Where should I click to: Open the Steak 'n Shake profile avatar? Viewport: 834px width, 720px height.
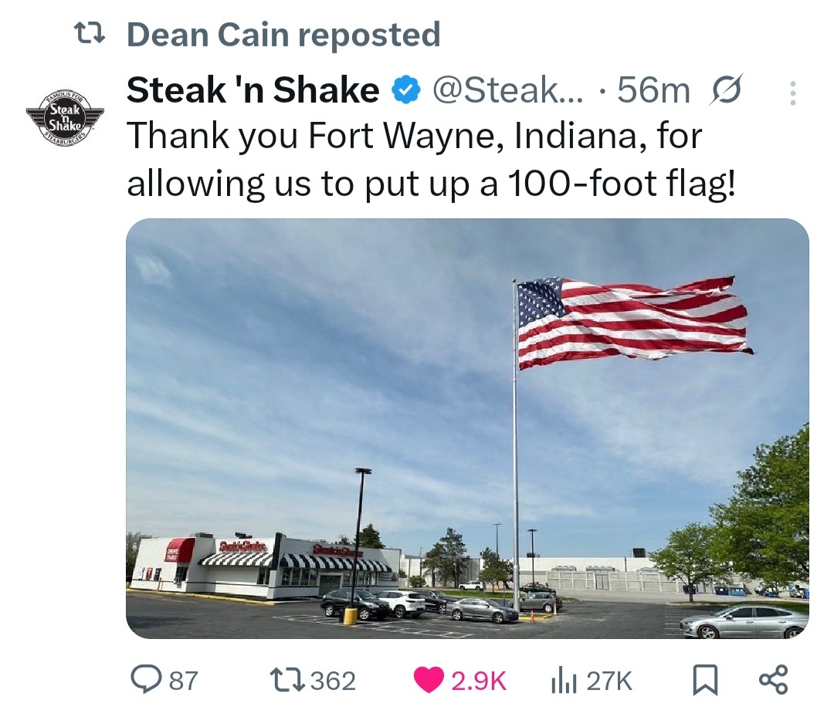[65, 117]
